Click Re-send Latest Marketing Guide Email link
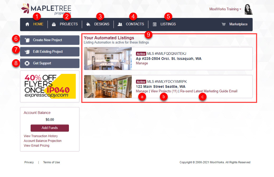274x177 pixels. click(209, 91)
